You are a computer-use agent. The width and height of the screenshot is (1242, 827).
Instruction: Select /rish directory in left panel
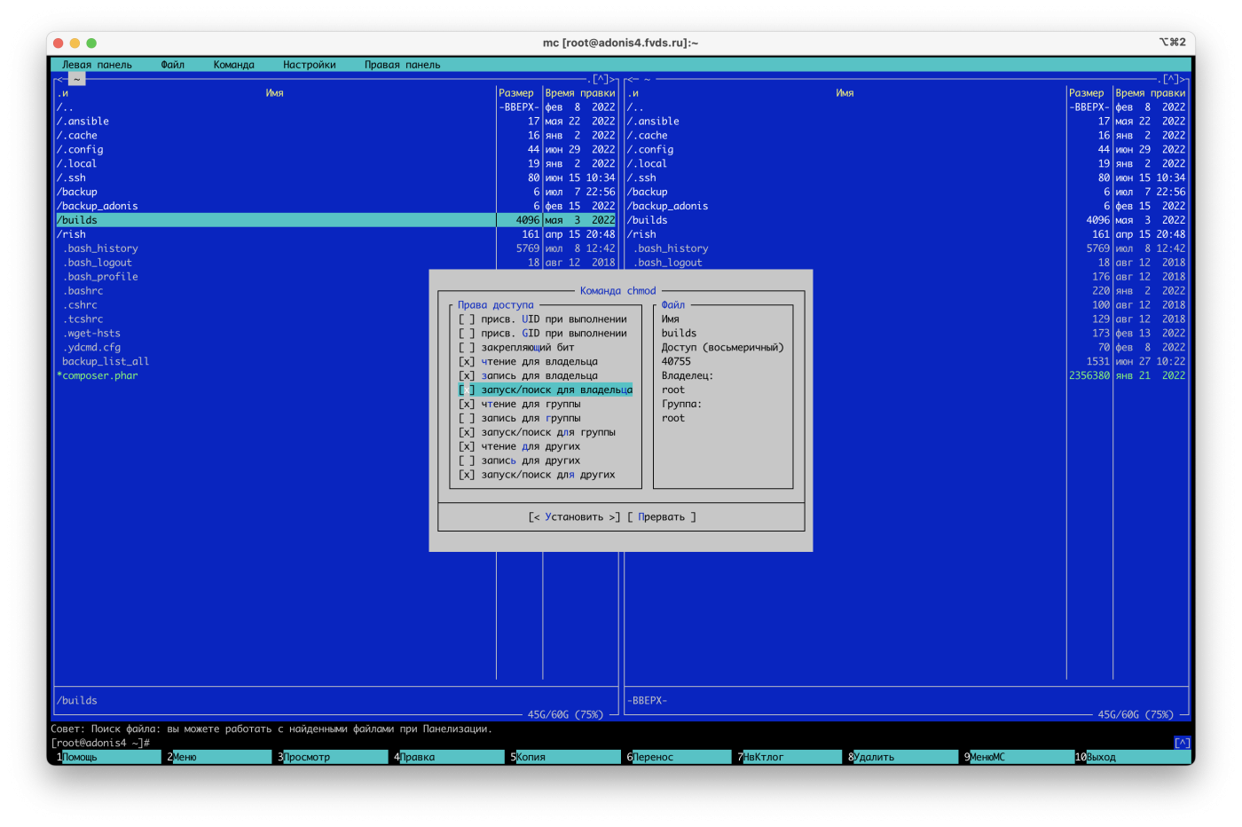(x=336, y=235)
